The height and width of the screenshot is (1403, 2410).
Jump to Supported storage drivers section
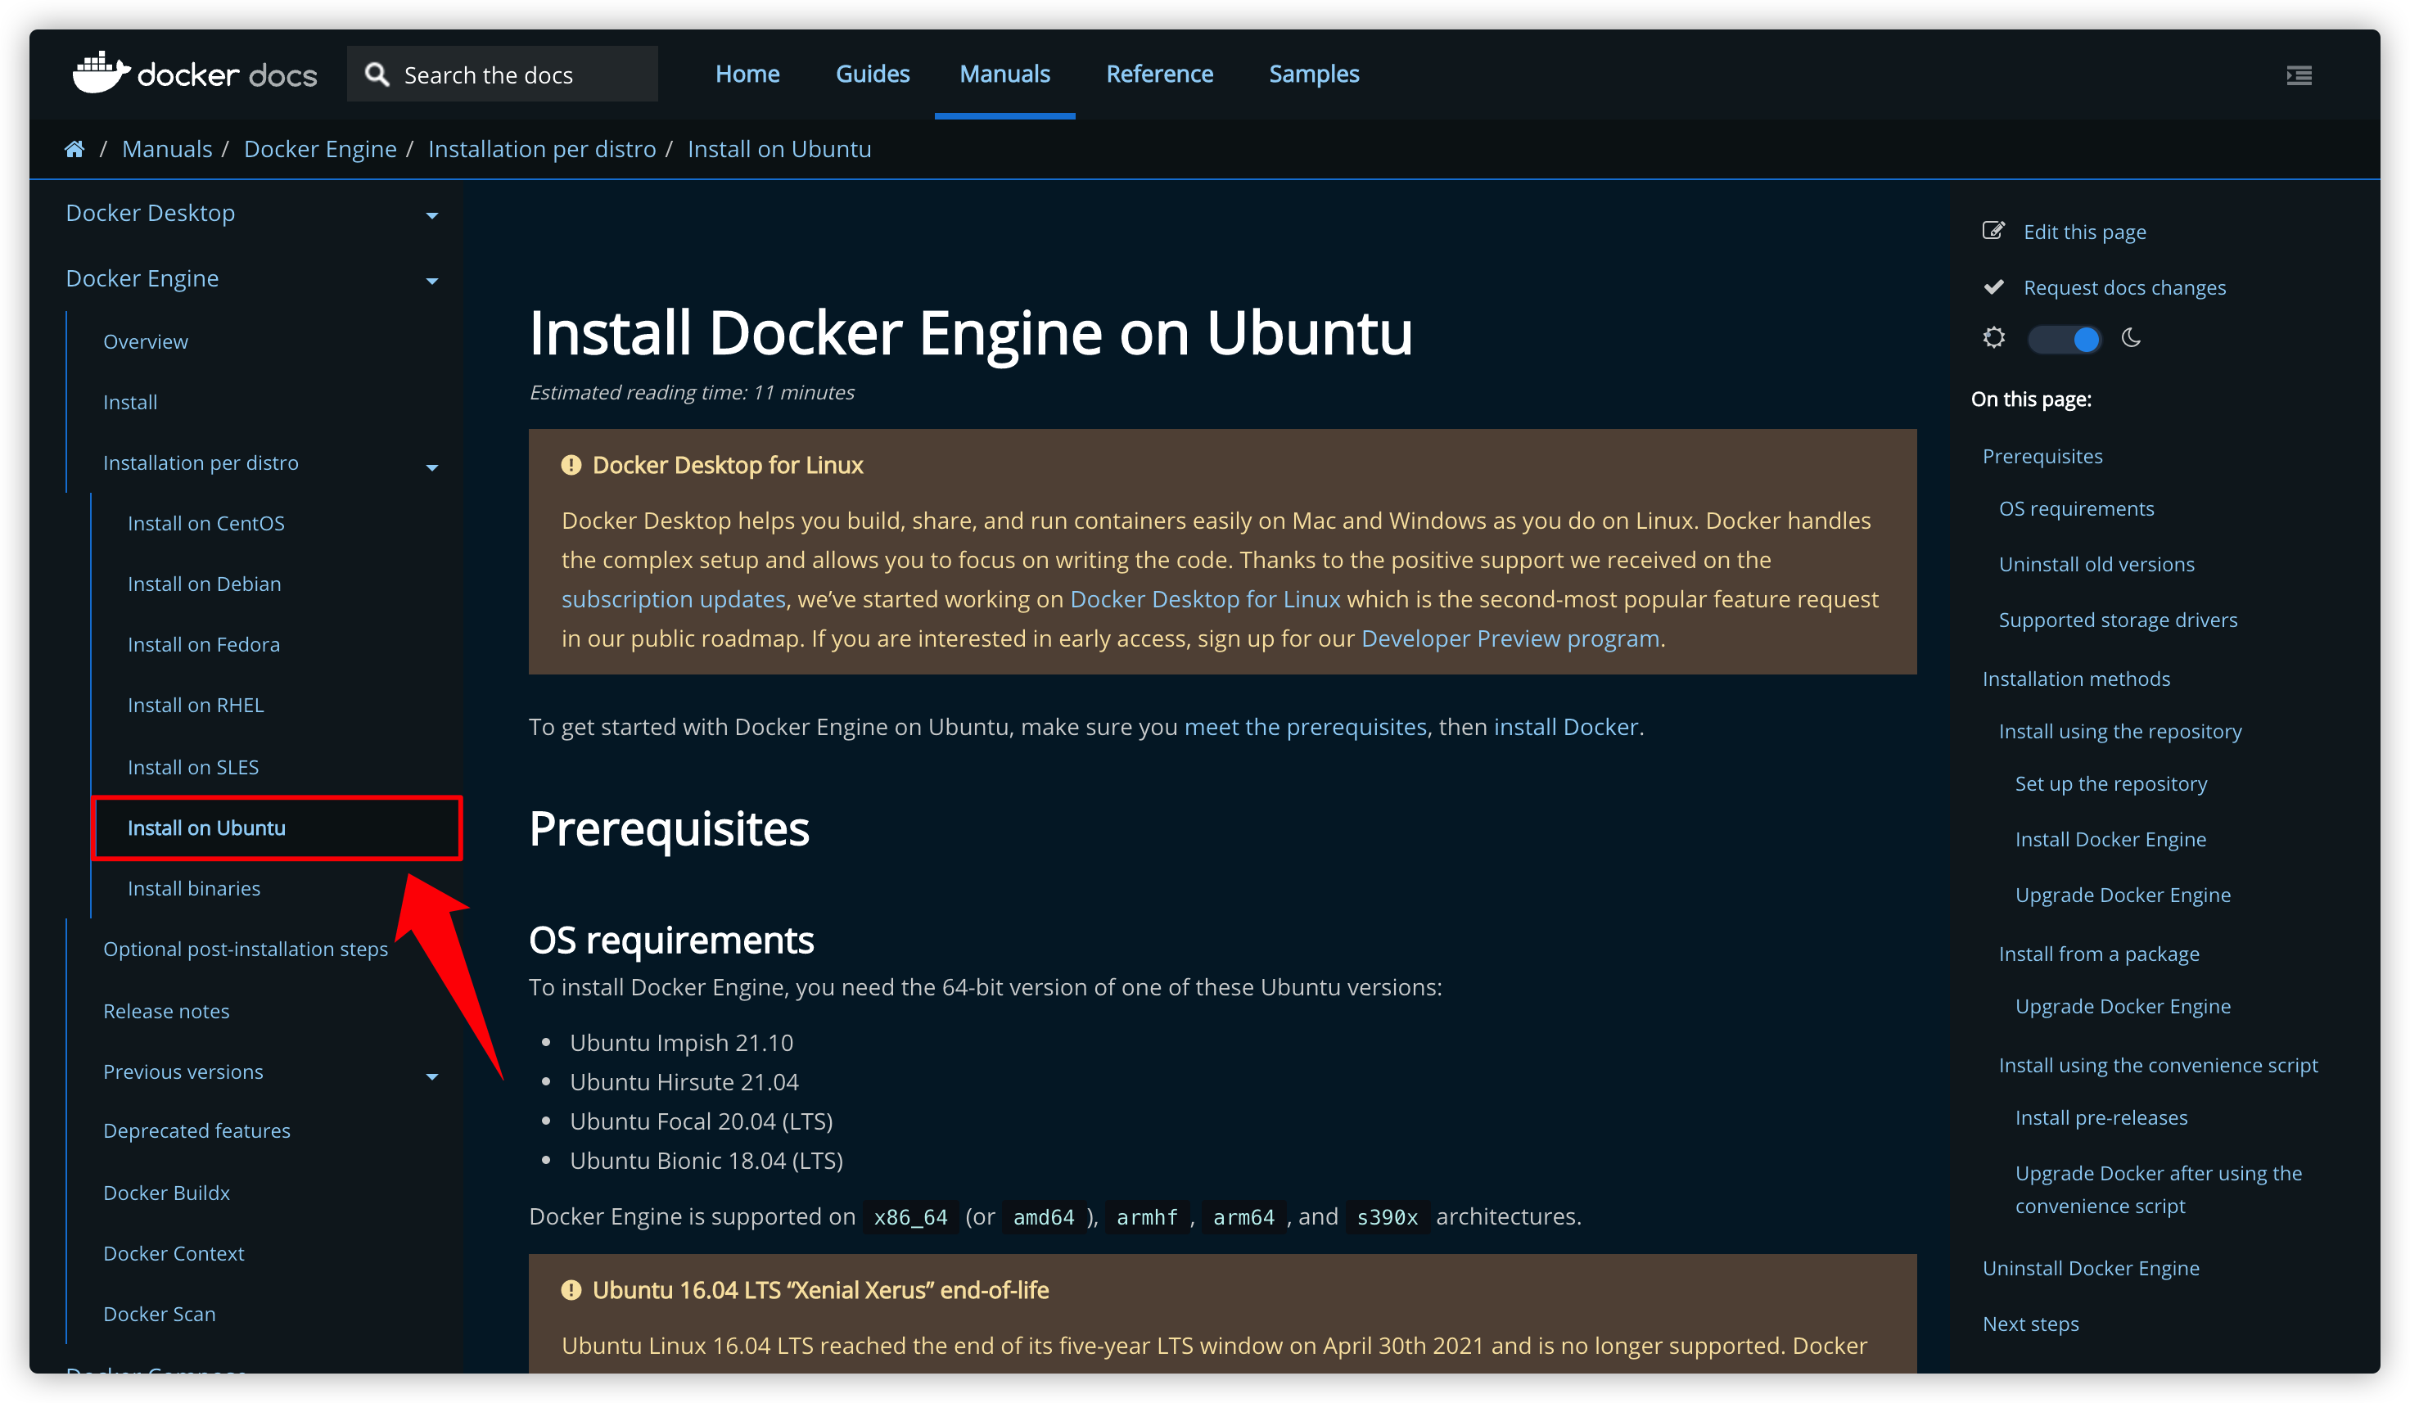click(x=2119, y=620)
